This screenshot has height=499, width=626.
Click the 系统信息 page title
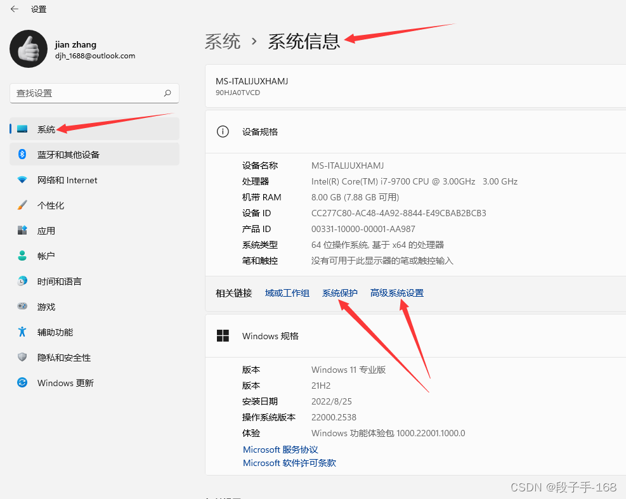[304, 41]
